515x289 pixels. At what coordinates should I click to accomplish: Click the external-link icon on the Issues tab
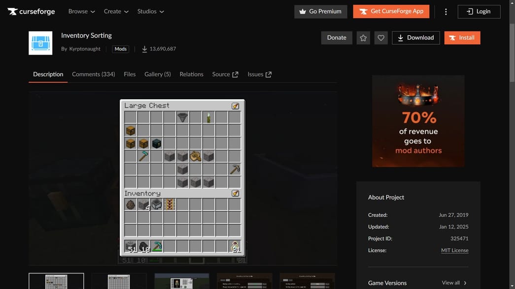click(x=269, y=74)
